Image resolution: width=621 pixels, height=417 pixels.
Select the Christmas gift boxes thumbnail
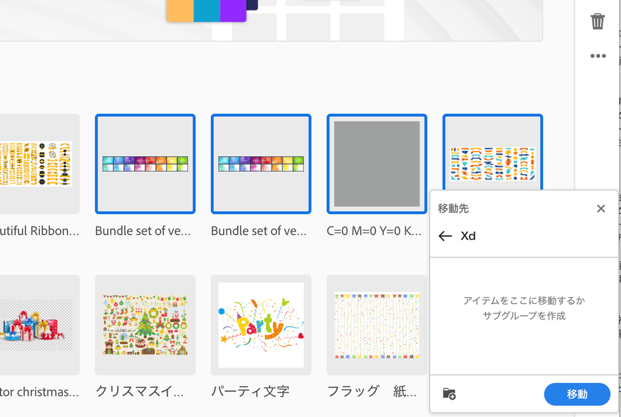click(x=37, y=325)
